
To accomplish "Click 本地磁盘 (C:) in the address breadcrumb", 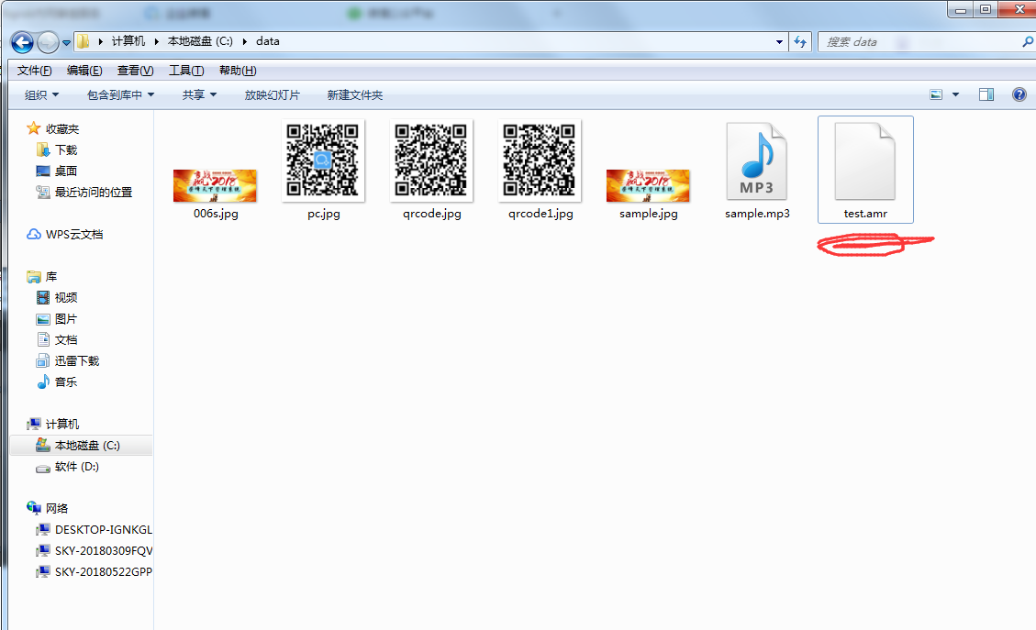I will click(x=200, y=41).
